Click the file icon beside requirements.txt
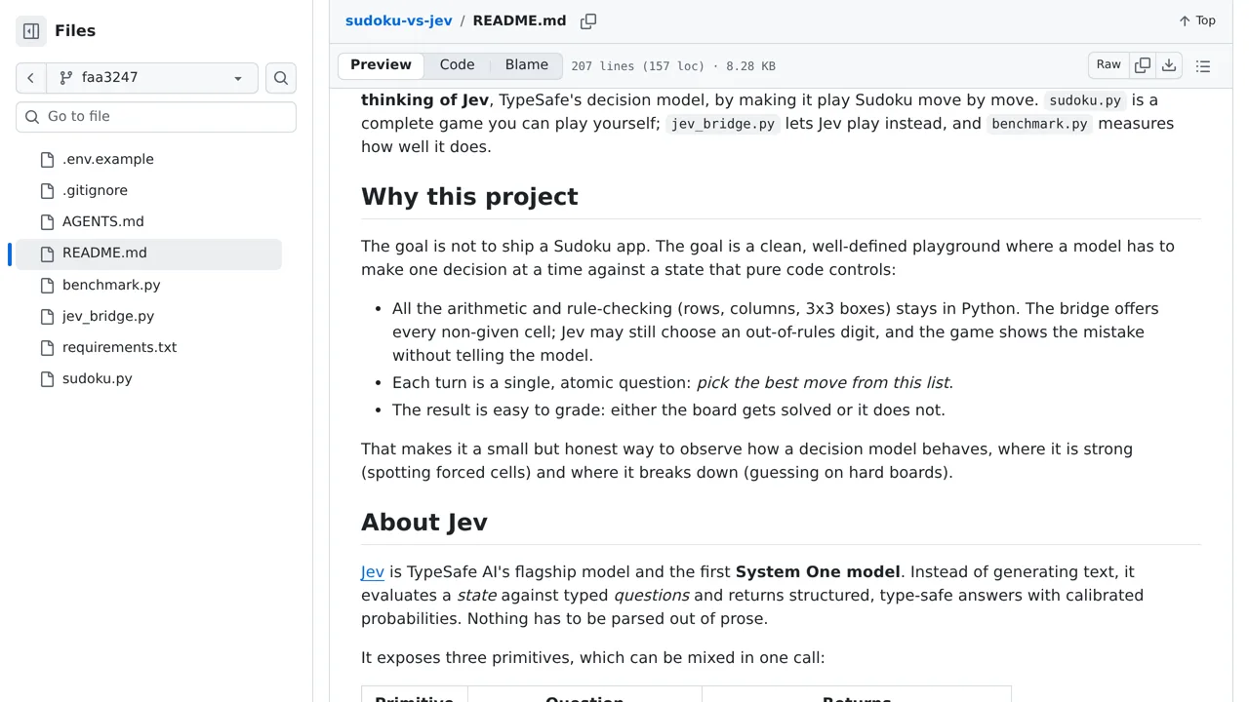The width and height of the screenshot is (1249, 702). point(47,348)
